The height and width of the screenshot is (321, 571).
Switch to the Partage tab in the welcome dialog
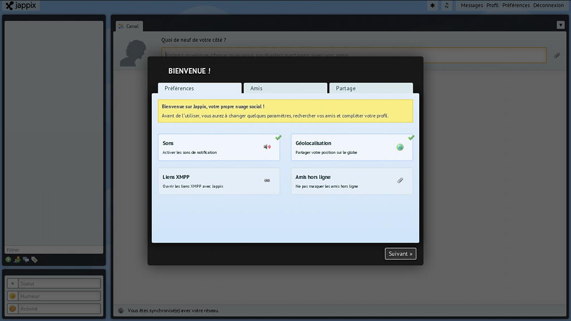[x=371, y=88]
